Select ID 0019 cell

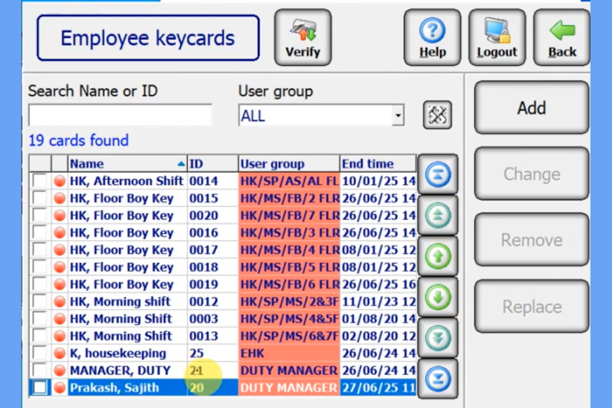[x=213, y=284]
